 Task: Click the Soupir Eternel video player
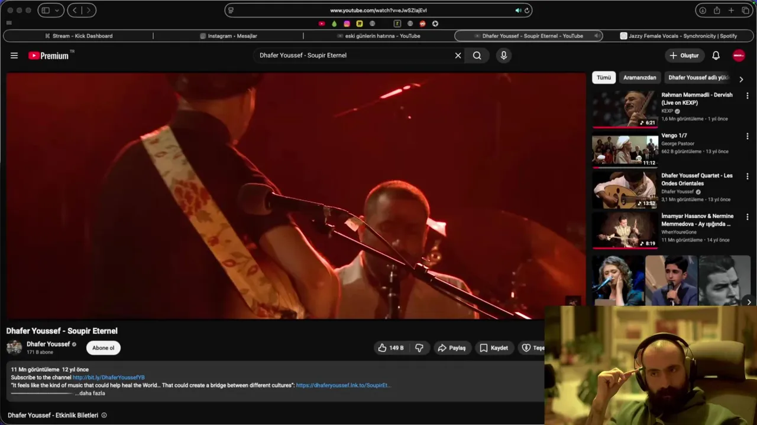(296, 195)
